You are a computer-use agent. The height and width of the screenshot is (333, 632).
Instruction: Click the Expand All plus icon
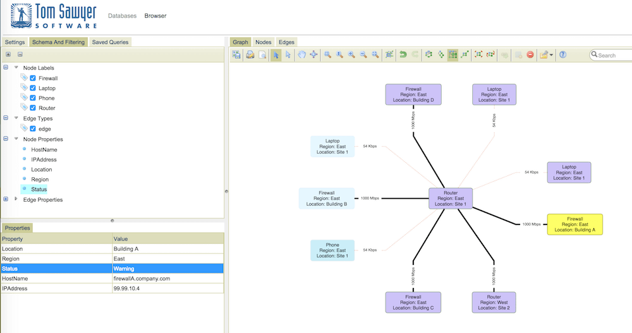coord(8,55)
